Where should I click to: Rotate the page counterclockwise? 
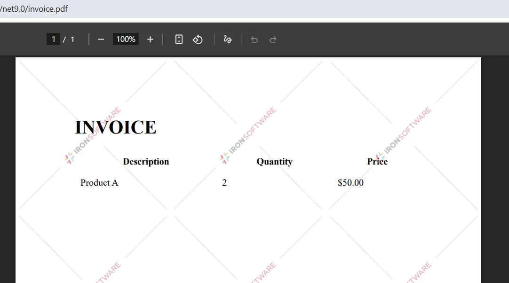197,39
